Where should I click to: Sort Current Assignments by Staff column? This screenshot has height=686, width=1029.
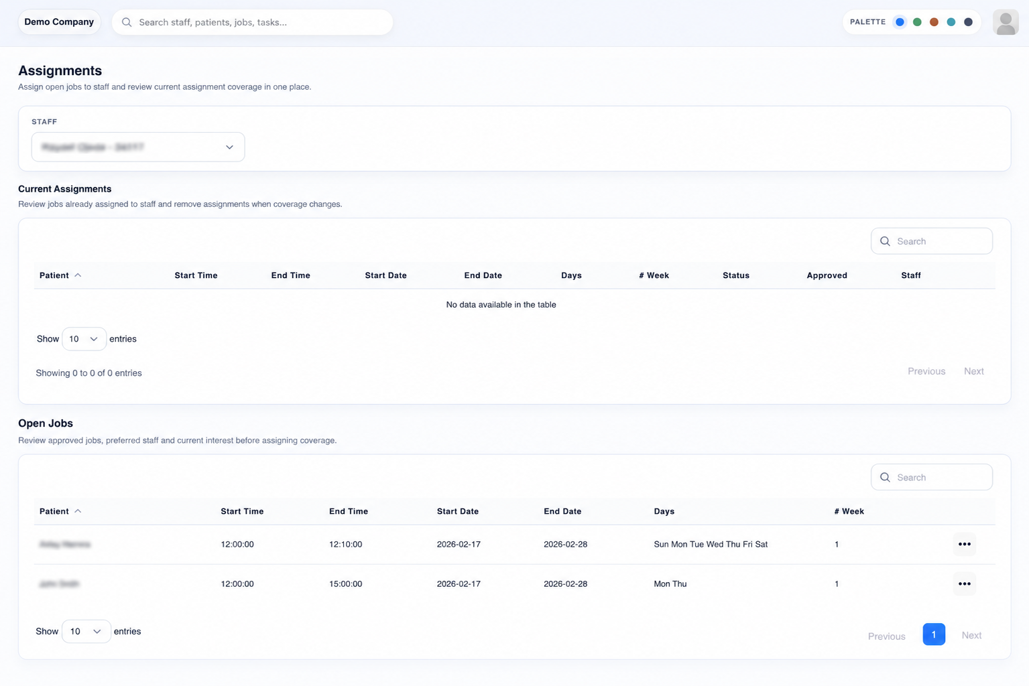[x=910, y=275]
